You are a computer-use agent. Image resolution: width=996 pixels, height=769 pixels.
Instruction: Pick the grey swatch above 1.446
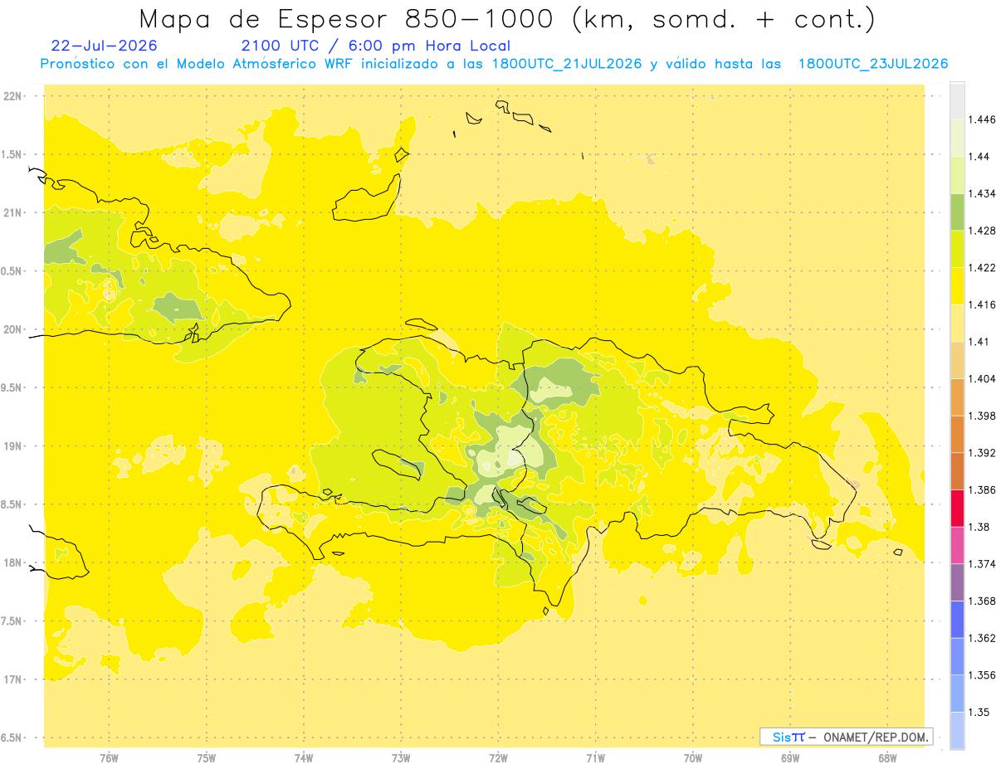957,101
